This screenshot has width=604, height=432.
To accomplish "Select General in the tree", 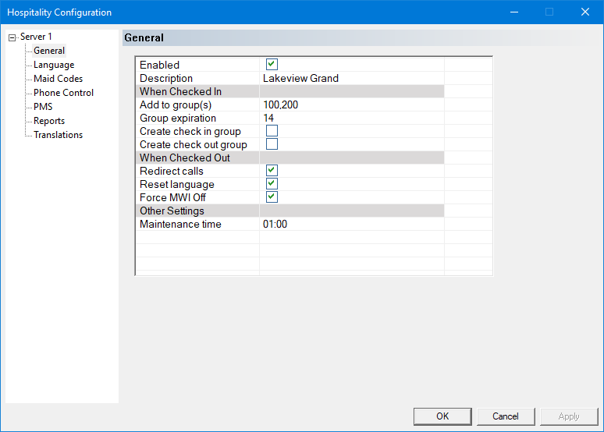I will [x=49, y=51].
